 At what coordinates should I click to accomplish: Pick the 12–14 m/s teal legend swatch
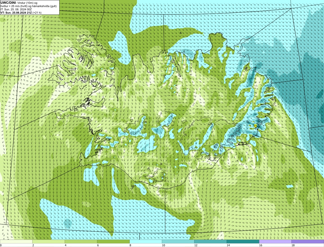(x=211, y=241)
